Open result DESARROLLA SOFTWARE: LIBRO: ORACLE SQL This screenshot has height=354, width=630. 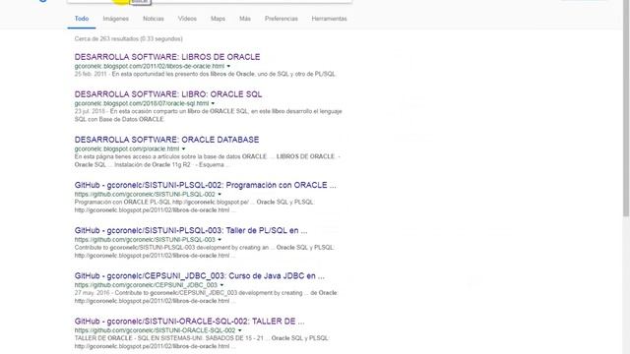coord(168,94)
